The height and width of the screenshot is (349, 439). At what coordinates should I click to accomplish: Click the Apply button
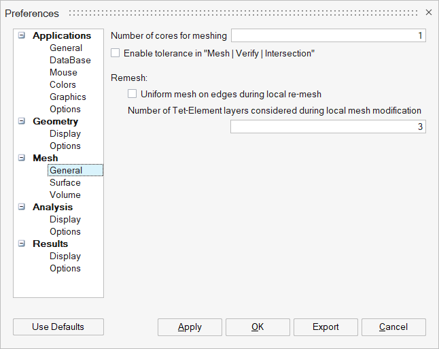190,327
